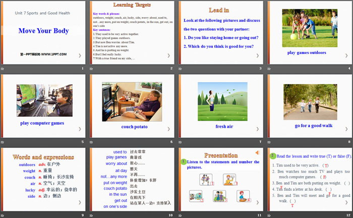Click the picture of two boys numbered 1

coord(205,179)
